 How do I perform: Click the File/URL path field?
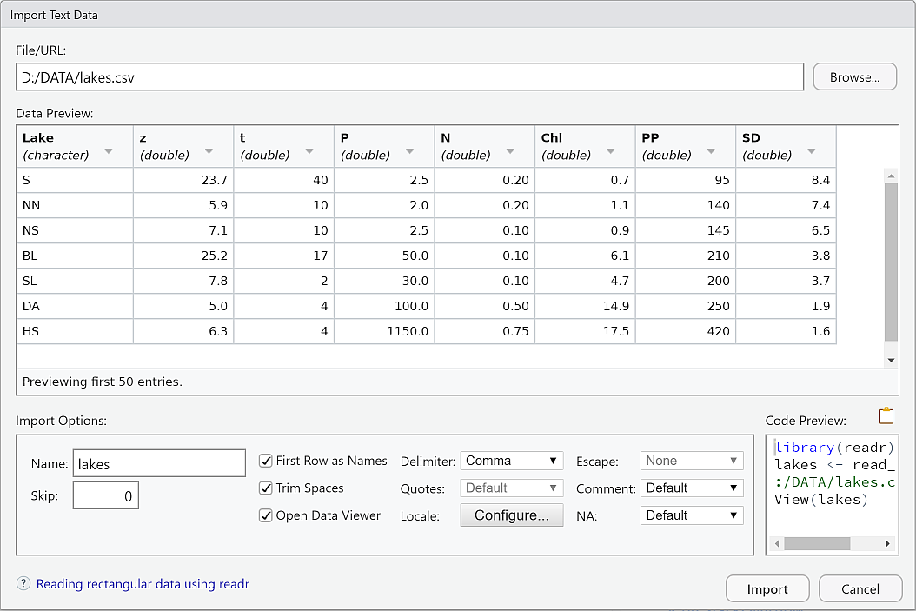click(409, 77)
